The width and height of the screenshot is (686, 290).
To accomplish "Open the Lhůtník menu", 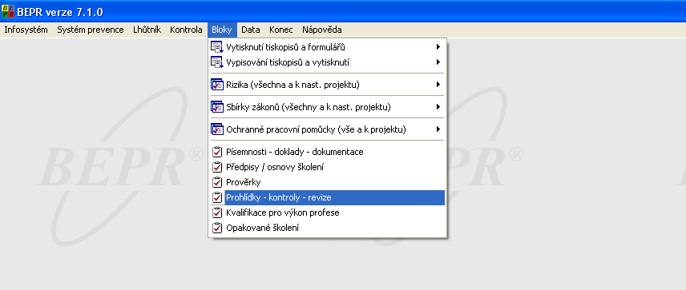I will [x=147, y=30].
